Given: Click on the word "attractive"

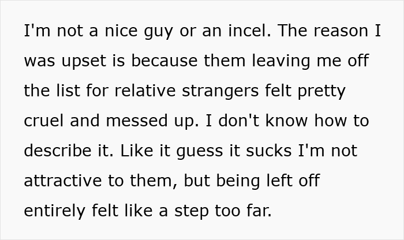Looking at the screenshot, I should pyautogui.click(x=62, y=181).
